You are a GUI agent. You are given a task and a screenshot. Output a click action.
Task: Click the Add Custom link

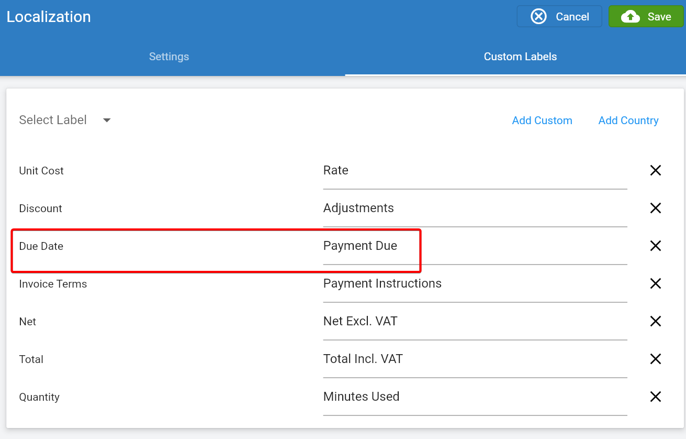[x=542, y=120]
